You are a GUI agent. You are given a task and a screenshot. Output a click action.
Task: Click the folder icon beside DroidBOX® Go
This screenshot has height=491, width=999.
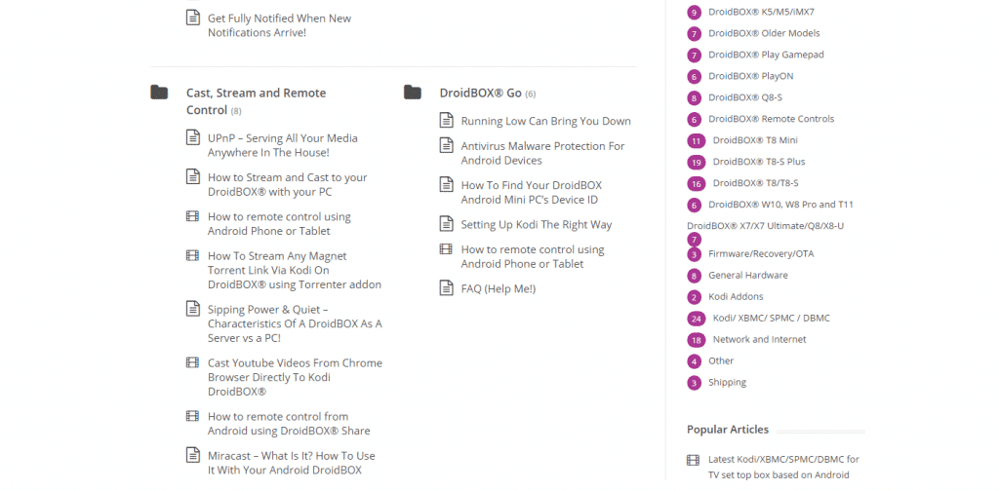click(413, 93)
